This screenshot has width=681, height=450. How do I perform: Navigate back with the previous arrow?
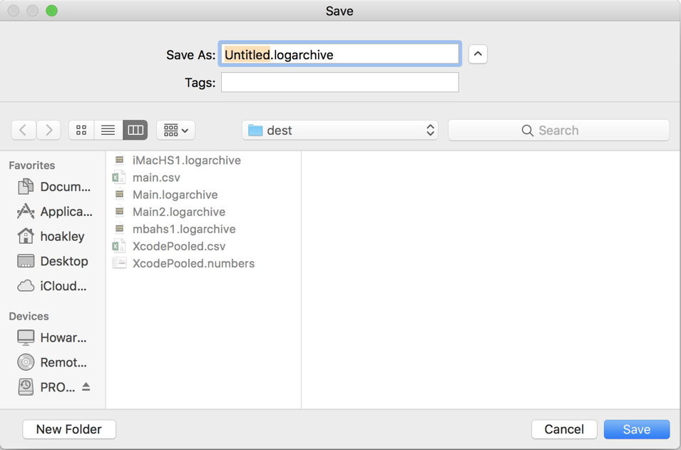(x=23, y=130)
